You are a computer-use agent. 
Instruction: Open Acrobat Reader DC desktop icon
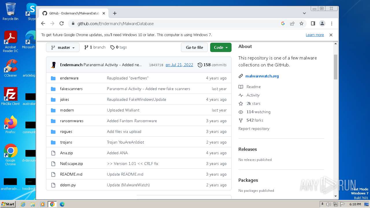10,42
